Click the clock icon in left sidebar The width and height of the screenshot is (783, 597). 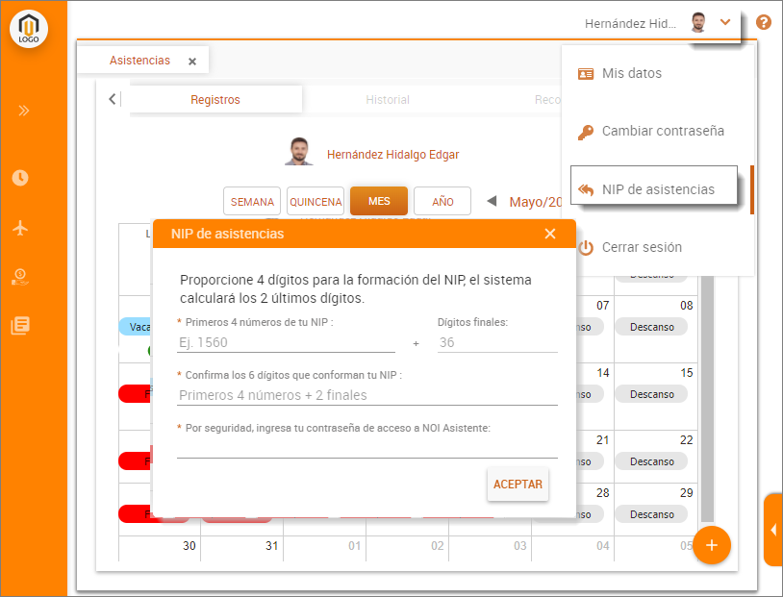point(20,178)
